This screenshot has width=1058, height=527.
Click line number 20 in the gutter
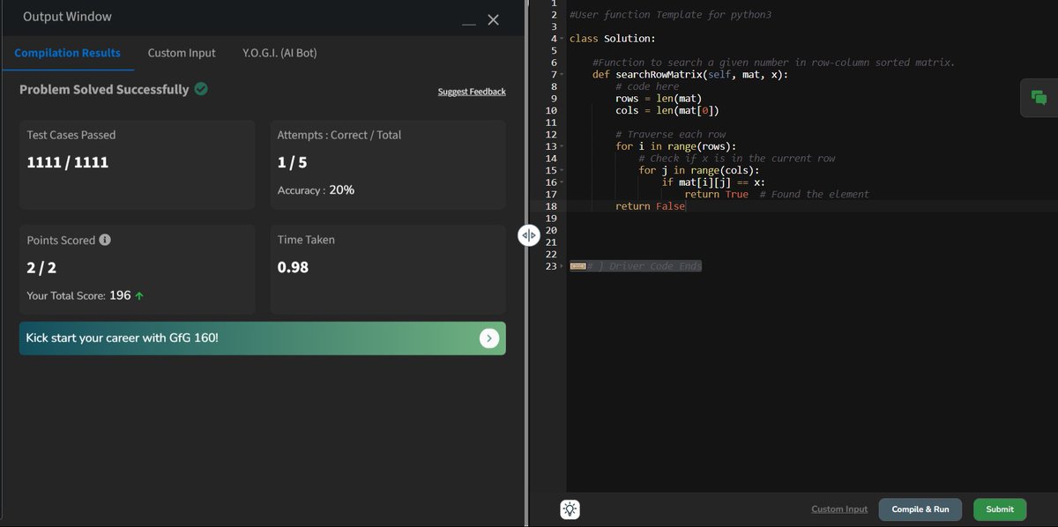tap(552, 230)
